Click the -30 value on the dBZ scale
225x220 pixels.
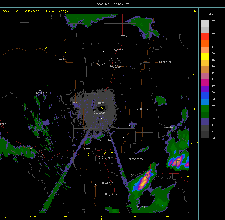pos(214,138)
